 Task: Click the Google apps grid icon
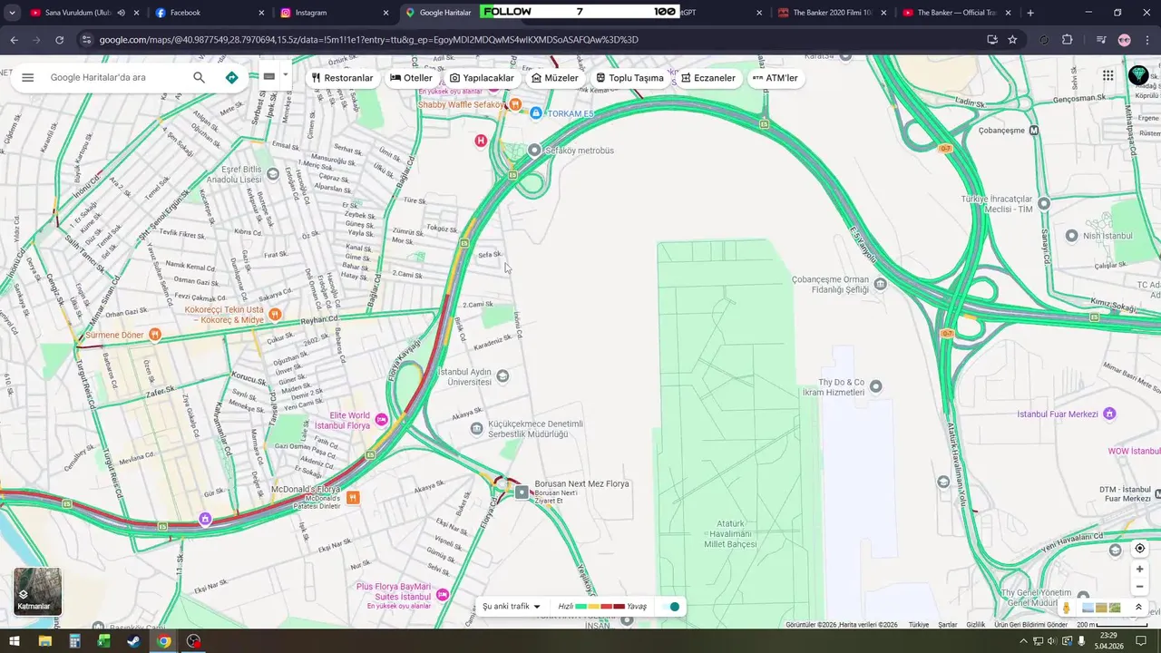click(1107, 76)
